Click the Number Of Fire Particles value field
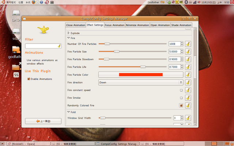This screenshot has width=234, height=146. click(175, 44)
